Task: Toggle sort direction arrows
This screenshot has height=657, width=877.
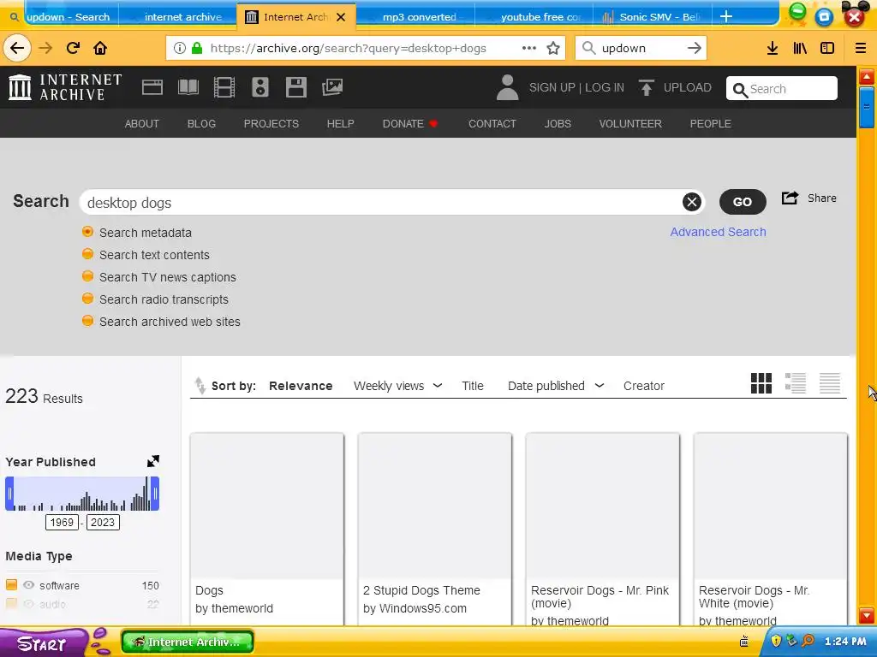Action: [200, 386]
